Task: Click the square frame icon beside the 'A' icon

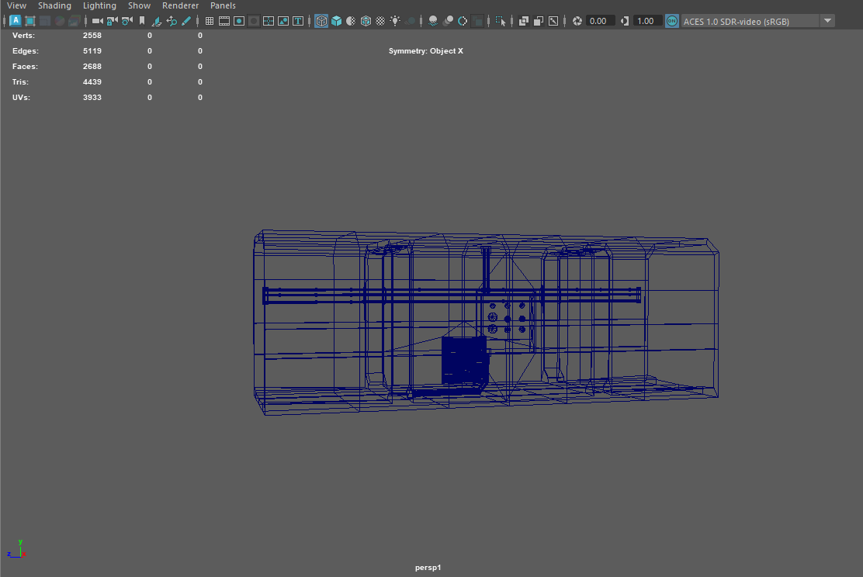Action: 30,21
